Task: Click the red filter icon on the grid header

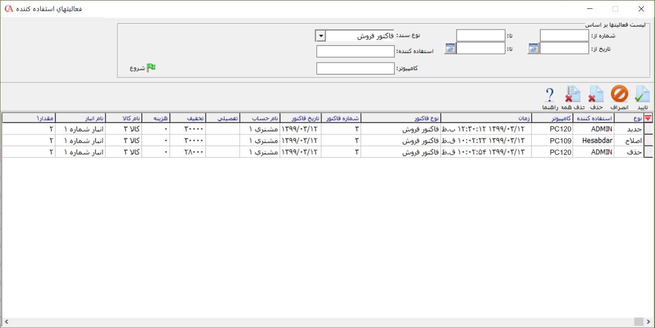Action: click(x=648, y=118)
